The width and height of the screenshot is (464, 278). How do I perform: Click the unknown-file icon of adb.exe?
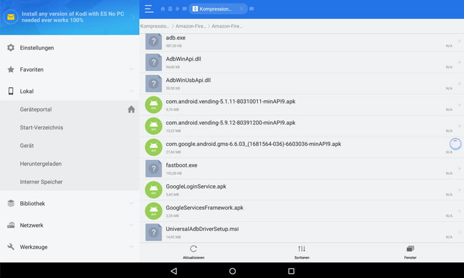(x=153, y=41)
